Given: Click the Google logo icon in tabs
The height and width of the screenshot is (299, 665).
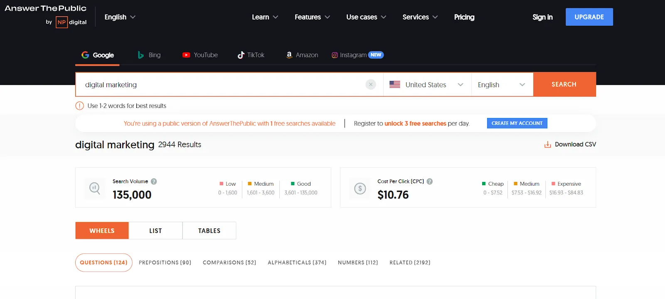Looking at the screenshot, I should (85, 55).
